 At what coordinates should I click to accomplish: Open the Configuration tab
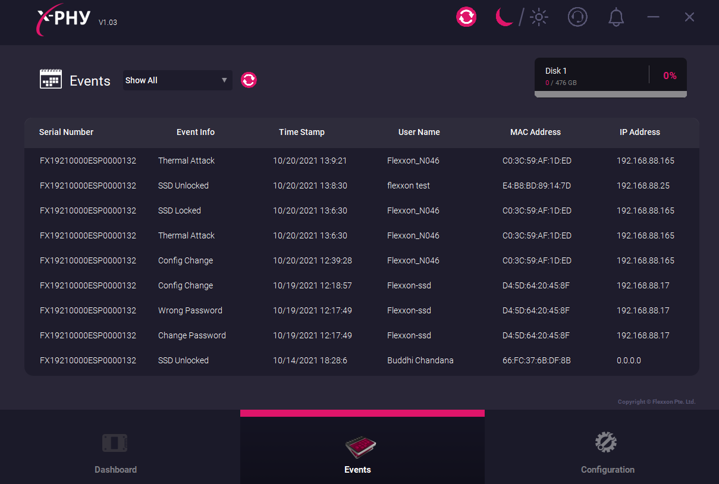(x=607, y=453)
